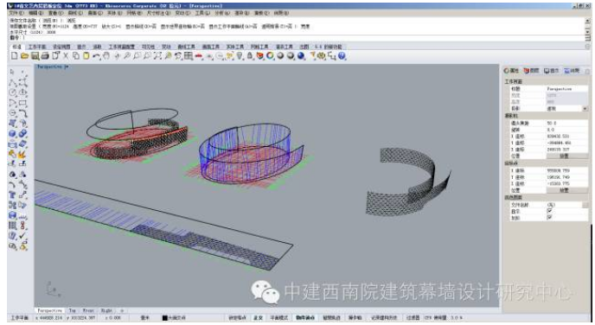The height and width of the screenshot is (325, 595).
Task: Select the Pan view hand icon
Action: point(106,55)
